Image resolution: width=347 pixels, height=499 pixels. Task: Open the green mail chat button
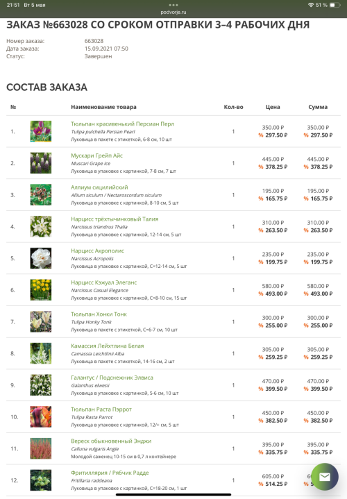pyautogui.click(x=324, y=476)
